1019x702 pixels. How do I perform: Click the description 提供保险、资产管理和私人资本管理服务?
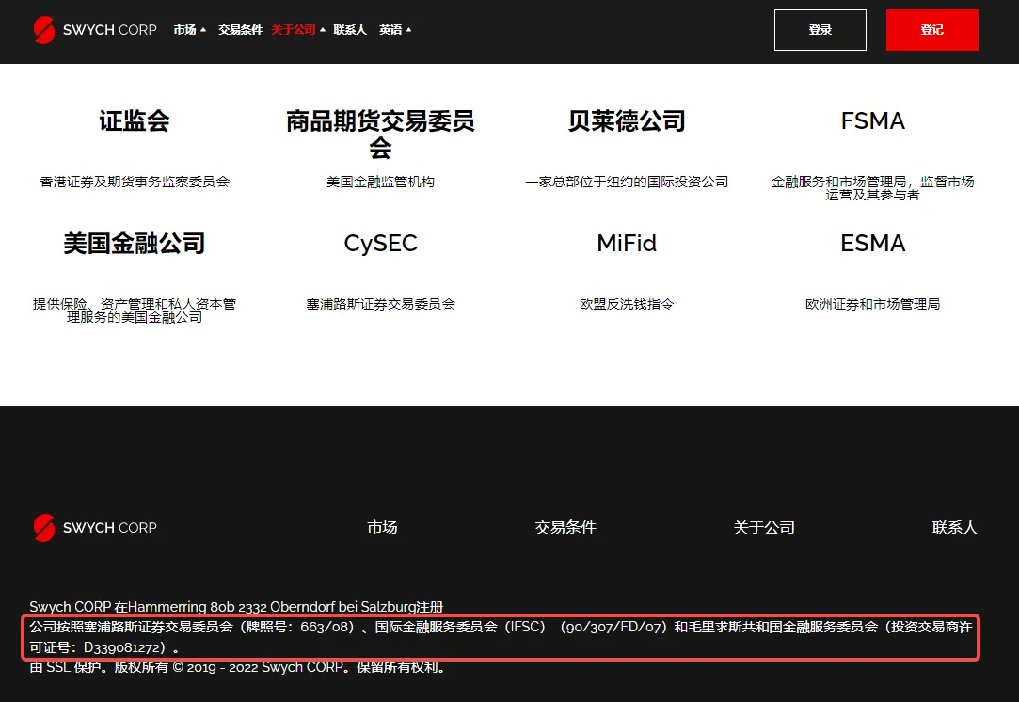tap(135, 311)
